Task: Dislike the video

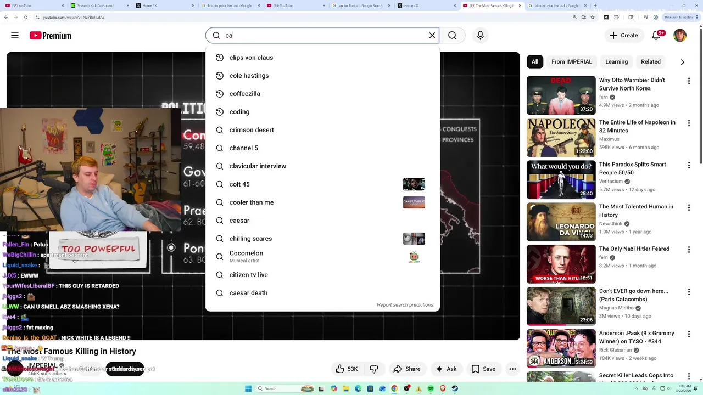Action: pyautogui.click(x=374, y=369)
